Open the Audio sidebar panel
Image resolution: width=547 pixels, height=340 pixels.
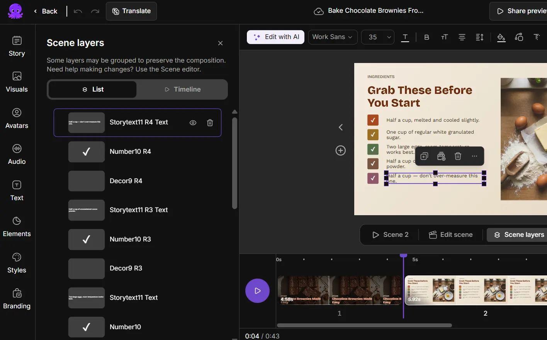(x=17, y=155)
